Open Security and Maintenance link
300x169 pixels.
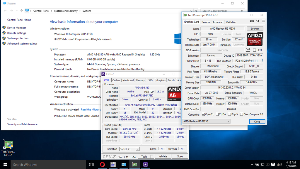tap(22, 124)
